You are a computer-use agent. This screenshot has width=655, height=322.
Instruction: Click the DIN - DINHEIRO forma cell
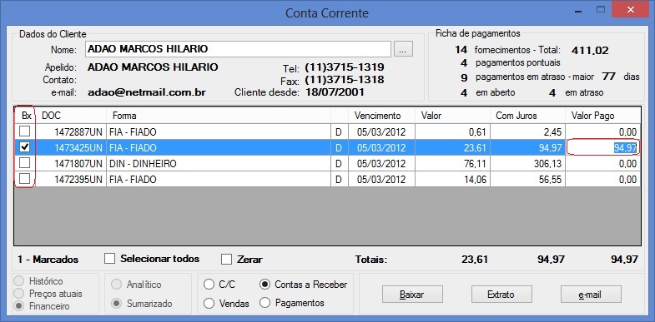pyautogui.click(x=219, y=164)
